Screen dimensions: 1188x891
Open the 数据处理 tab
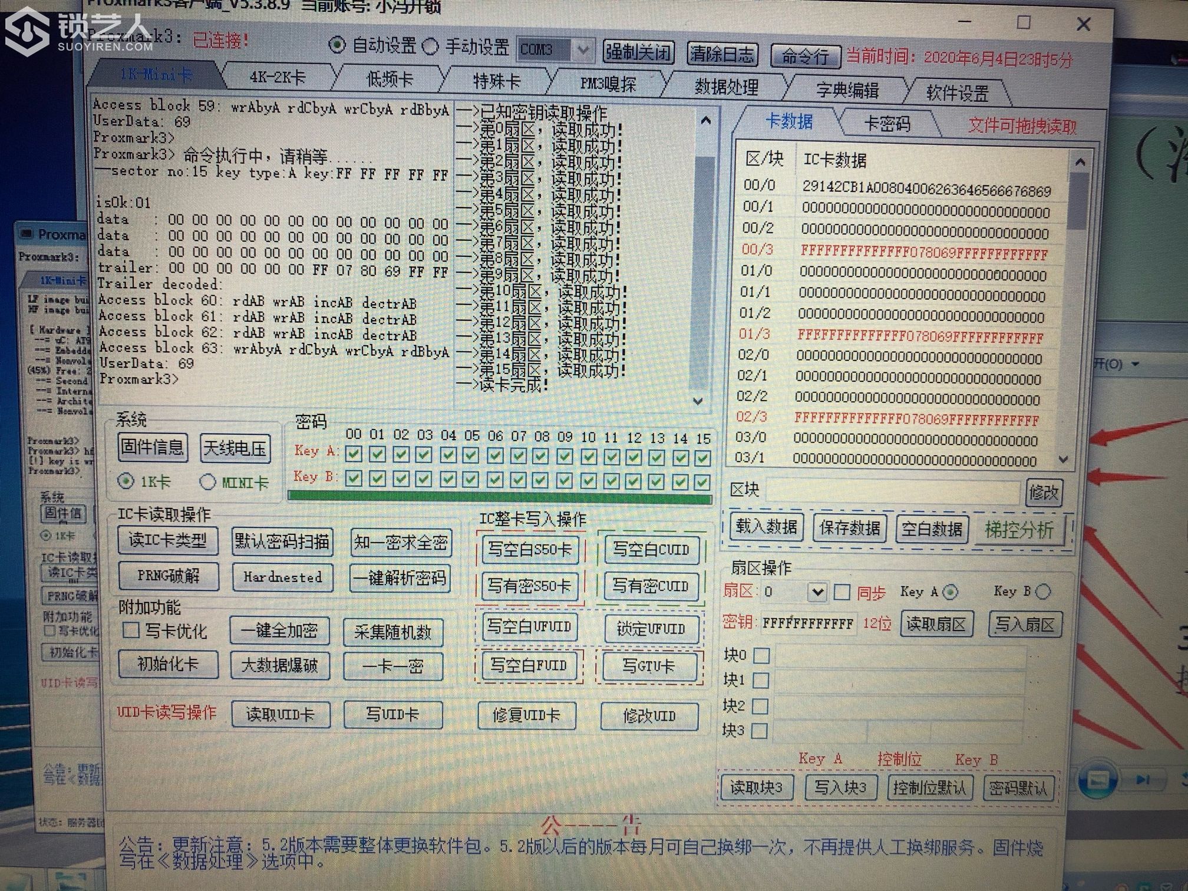point(726,87)
